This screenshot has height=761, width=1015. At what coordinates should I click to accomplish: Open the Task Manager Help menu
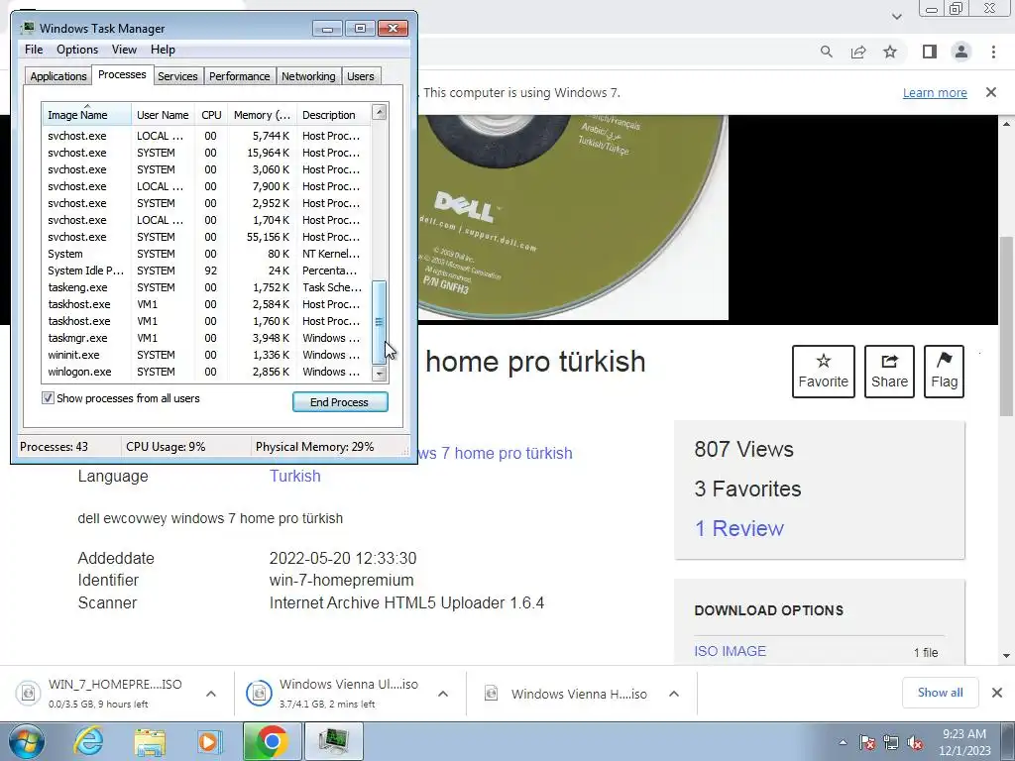pyautogui.click(x=164, y=50)
